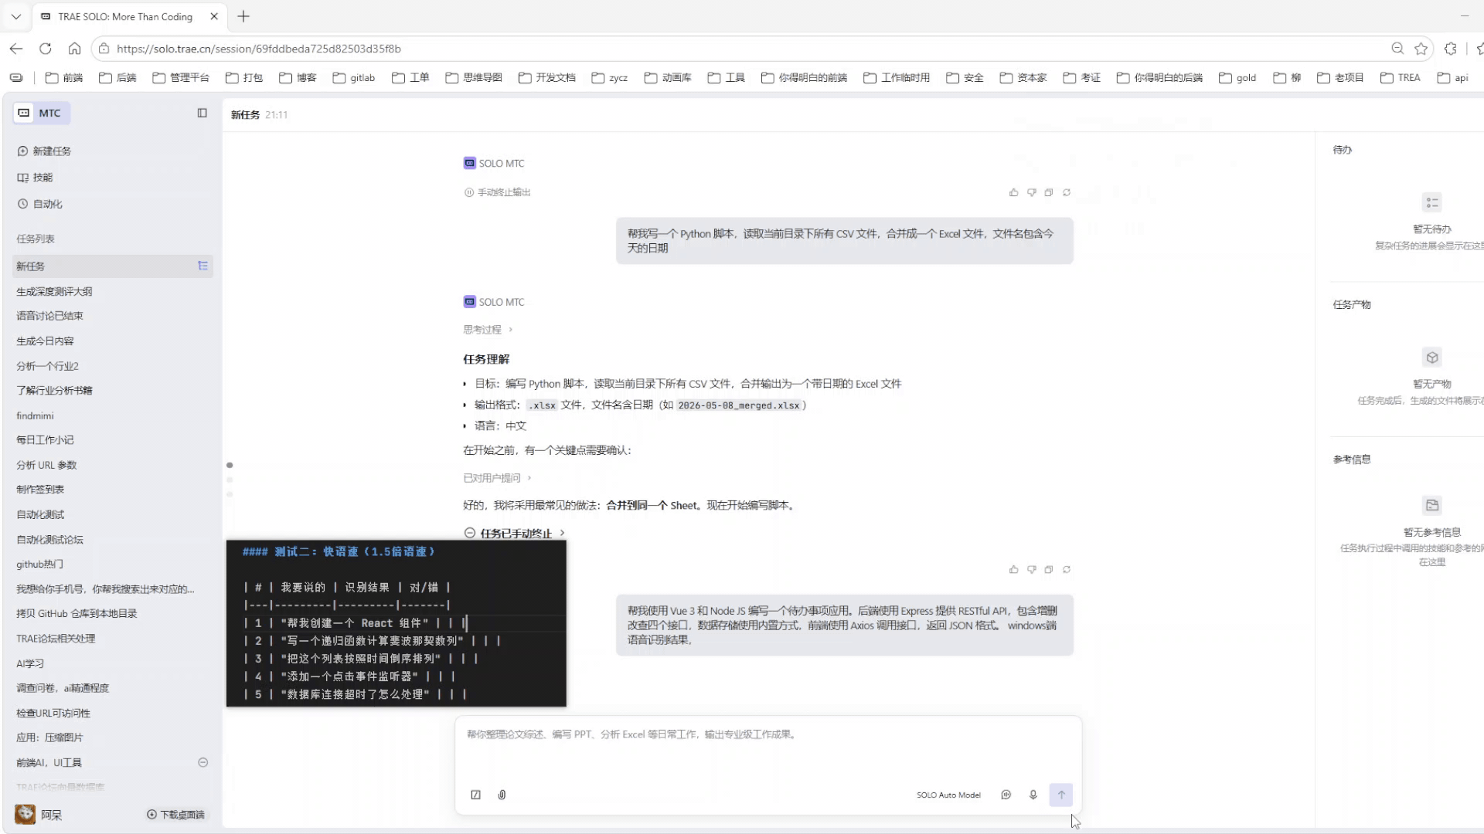The height and width of the screenshot is (834, 1484).
Task: Collapse the left sidebar panel
Action: pyautogui.click(x=202, y=113)
